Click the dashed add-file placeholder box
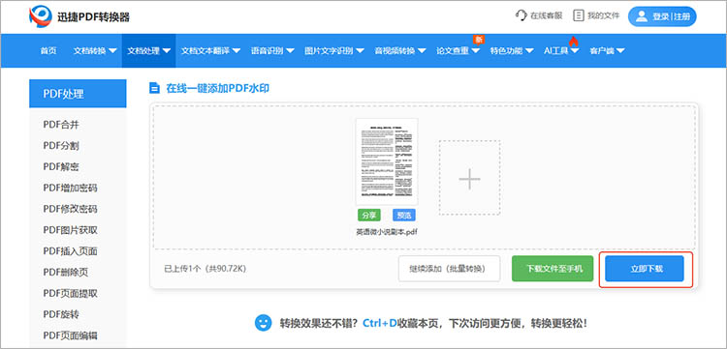The height and width of the screenshot is (349, 727). click(470, 178)
